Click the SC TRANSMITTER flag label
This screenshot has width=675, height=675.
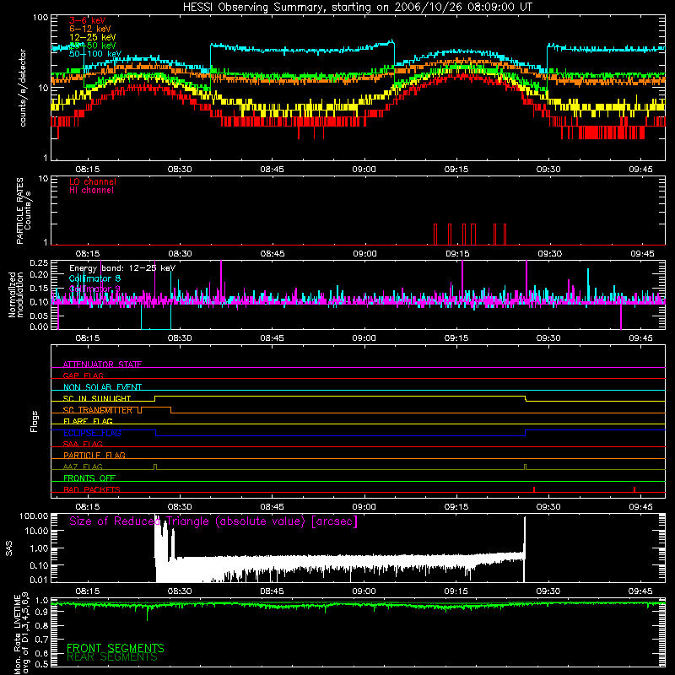(x=98, y=410)
